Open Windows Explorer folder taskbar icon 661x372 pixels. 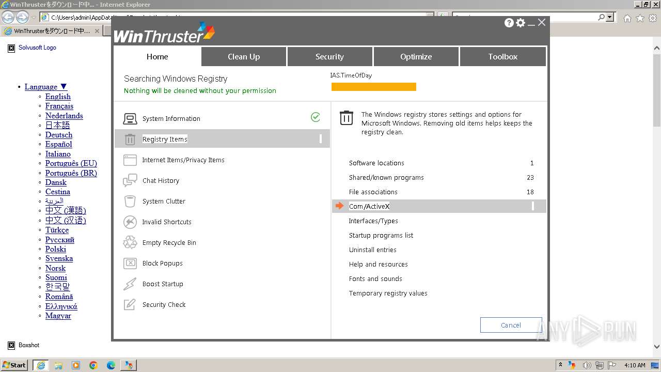(x=58, y=365)
